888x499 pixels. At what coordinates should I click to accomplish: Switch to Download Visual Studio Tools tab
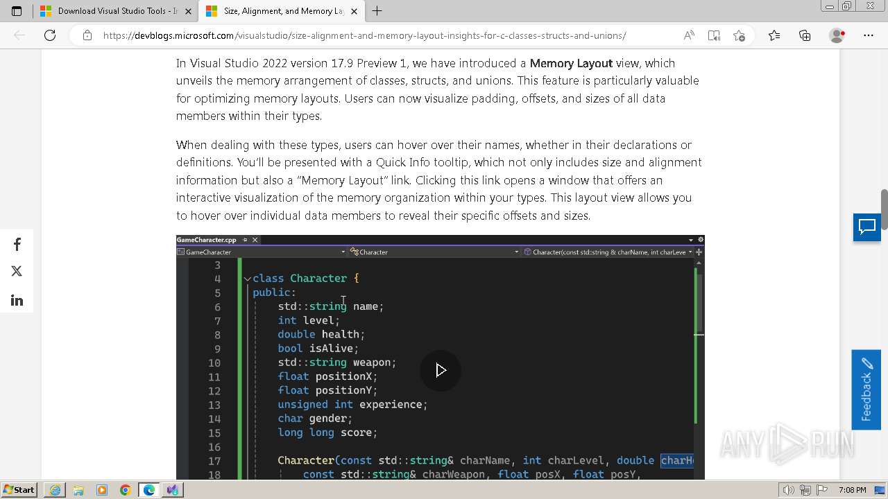click(x=116, y=11)
